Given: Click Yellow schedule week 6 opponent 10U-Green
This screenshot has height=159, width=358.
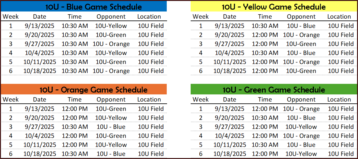Looking at the screenshot, I should click(x=301, y=71).
